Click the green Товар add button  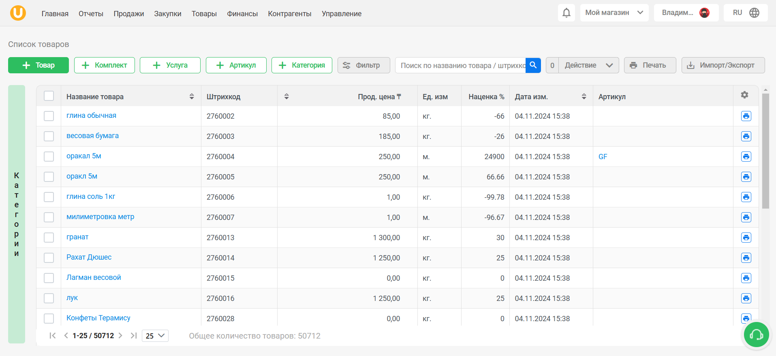pyautogui.click(x=38, y=65)
